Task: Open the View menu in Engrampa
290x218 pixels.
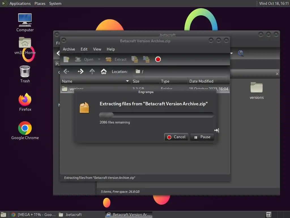Action: point(97,49)
